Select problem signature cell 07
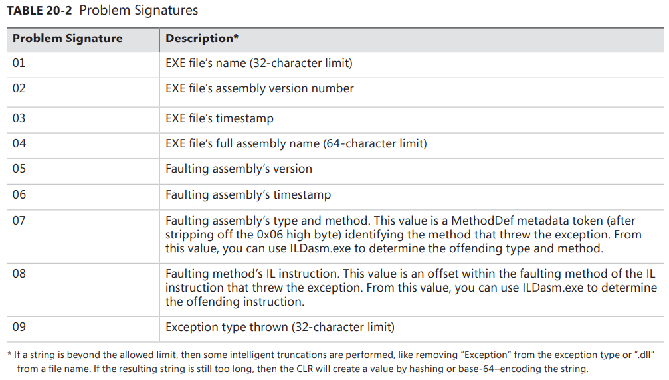 pyautogui.click(x=19, y=219)
